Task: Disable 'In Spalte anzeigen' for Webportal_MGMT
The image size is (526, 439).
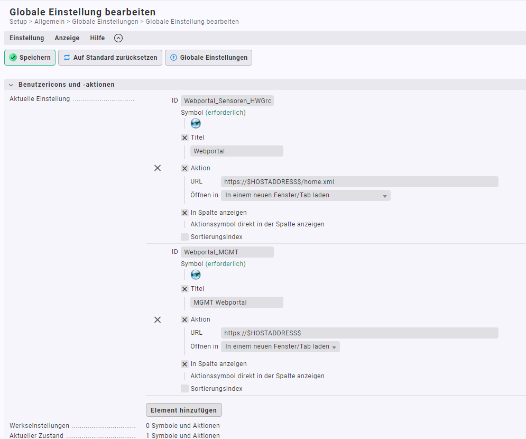Action: (184, 364)
